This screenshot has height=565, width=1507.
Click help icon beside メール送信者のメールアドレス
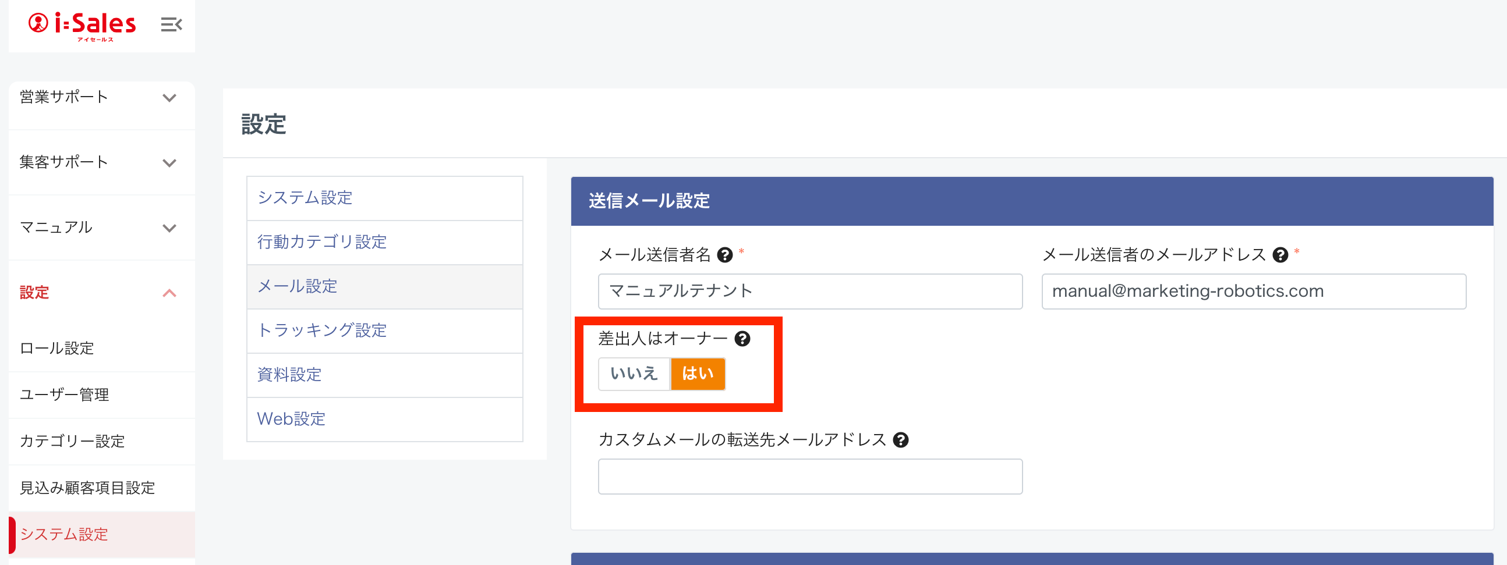click(x=1280, y=255)
